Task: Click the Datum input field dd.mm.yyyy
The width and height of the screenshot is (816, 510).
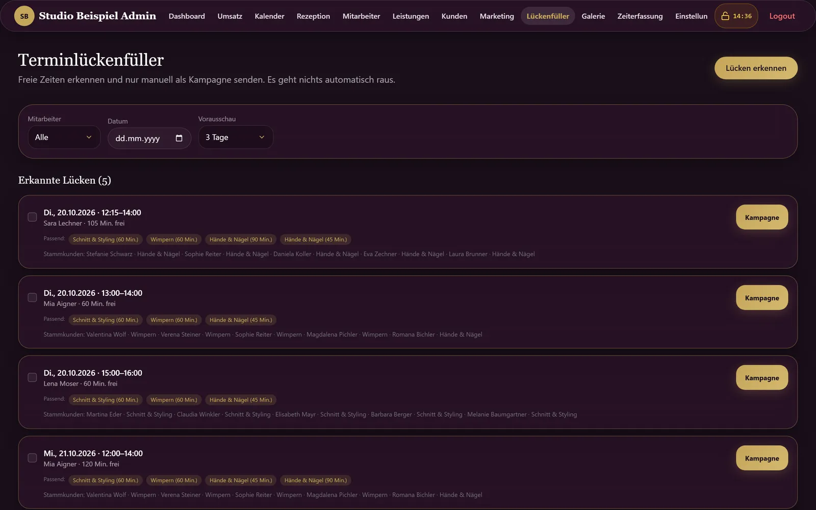Action: [149, 138]
